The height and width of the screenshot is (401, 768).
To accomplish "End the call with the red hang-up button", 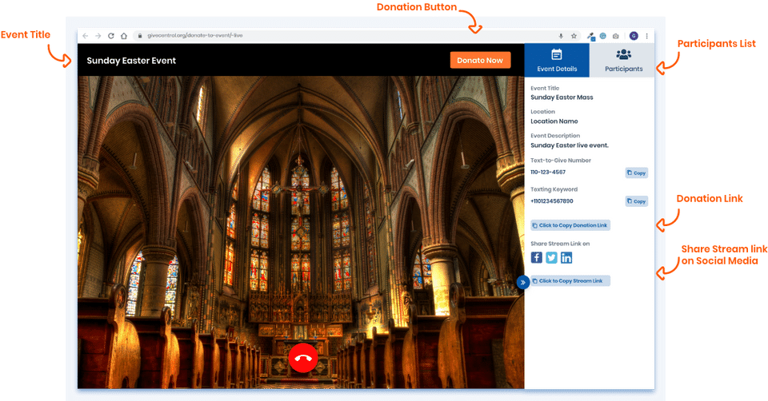I will click(x=303, y=358).
